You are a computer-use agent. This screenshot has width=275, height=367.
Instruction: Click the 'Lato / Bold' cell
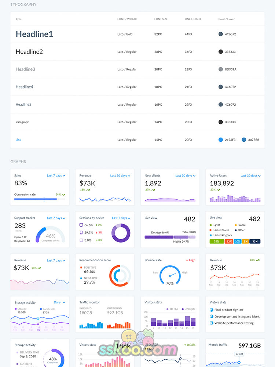(125, 34)
